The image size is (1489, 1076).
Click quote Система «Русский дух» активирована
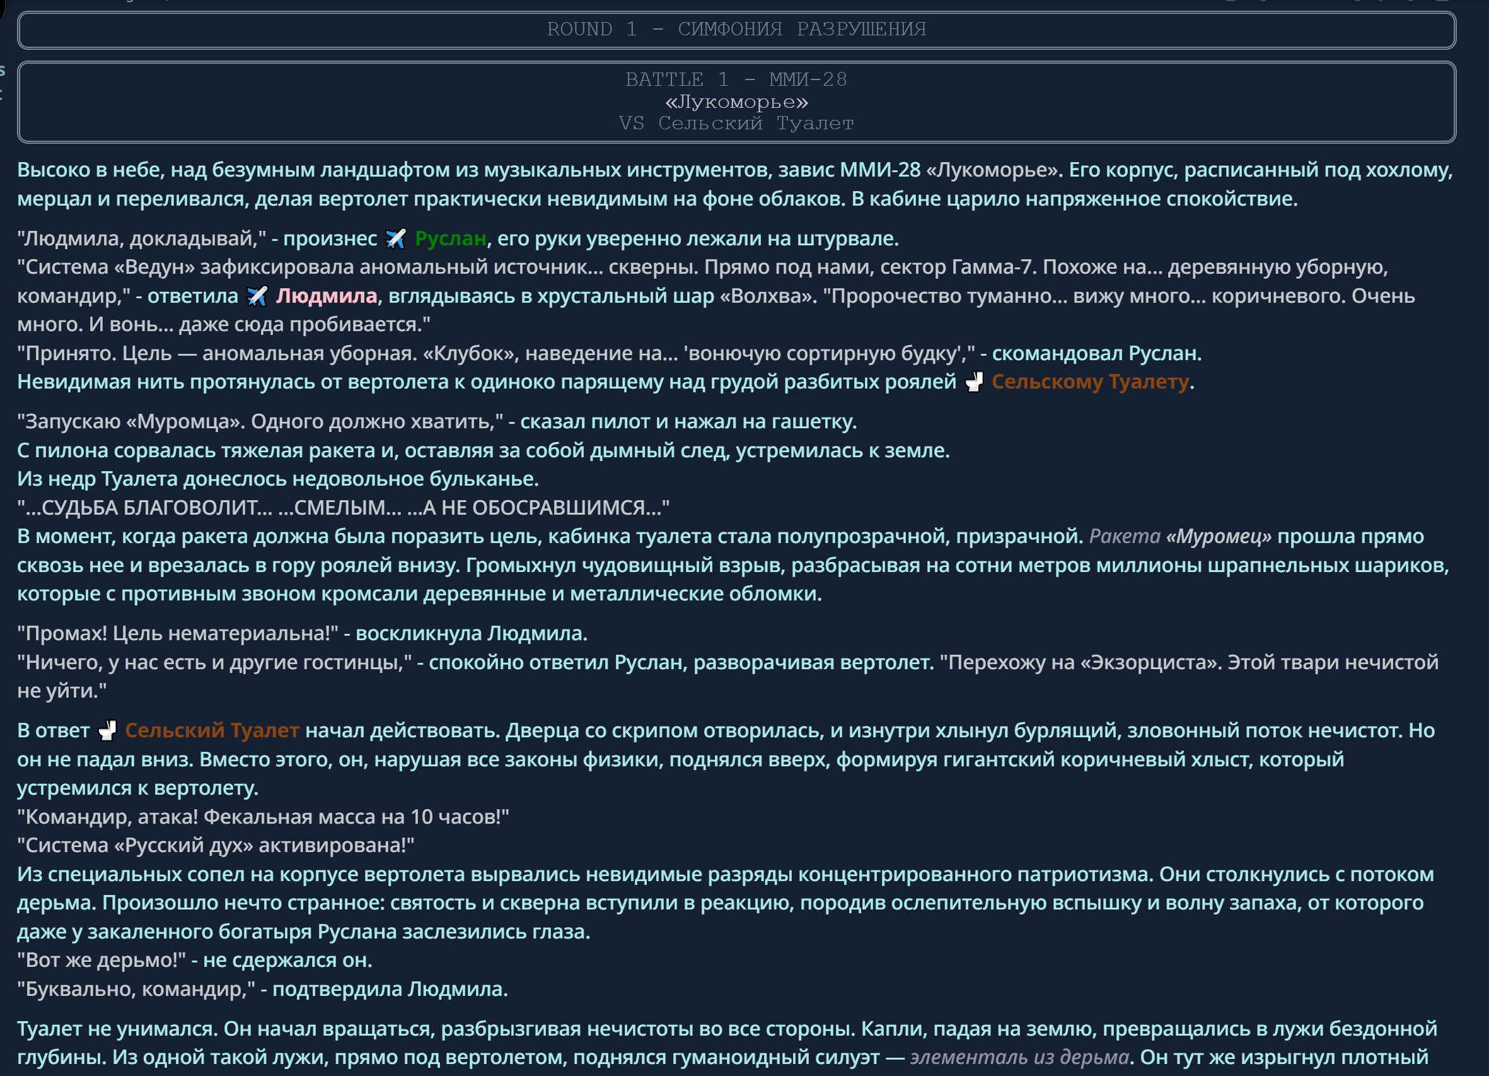pos(216,845)
